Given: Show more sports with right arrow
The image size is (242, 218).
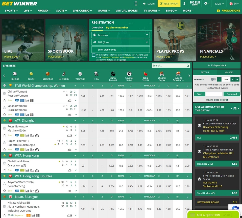Looking at the screenshot, I should coord(189,76).
